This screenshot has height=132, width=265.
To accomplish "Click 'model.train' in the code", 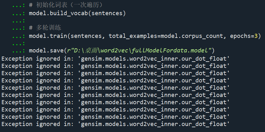I will [x=48, y=36].
